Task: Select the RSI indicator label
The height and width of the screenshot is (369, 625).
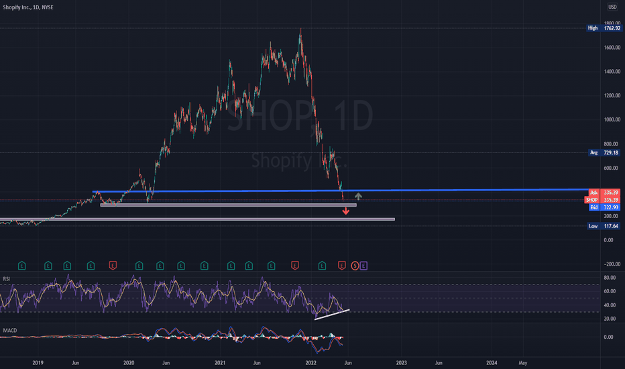Action: 7,279
